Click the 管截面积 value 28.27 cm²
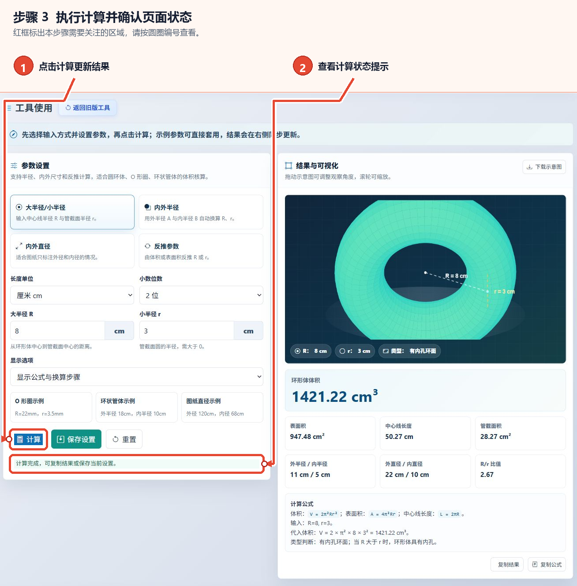Screen dimensions: 577x586 click(x=496, y=436)
